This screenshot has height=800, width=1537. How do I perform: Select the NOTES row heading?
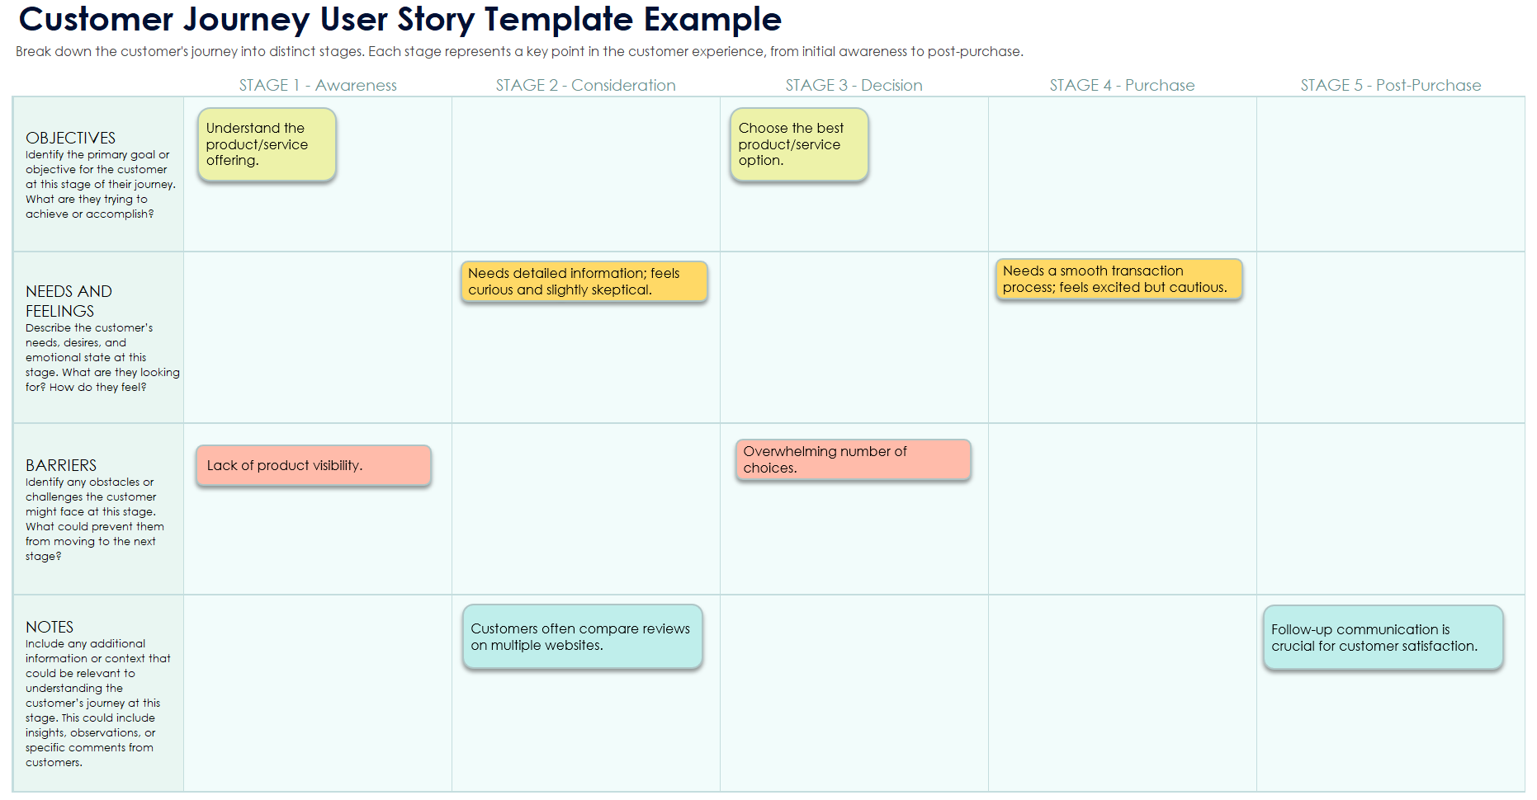pyautogui.click(x=50, y=627)
